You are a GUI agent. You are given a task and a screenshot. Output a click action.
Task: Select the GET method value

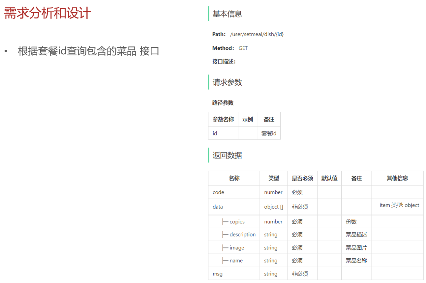click(x=243, y=48)
